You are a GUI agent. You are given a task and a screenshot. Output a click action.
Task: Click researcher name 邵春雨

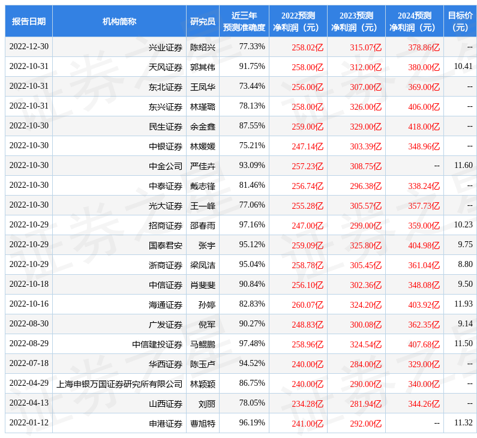[203, 226]
